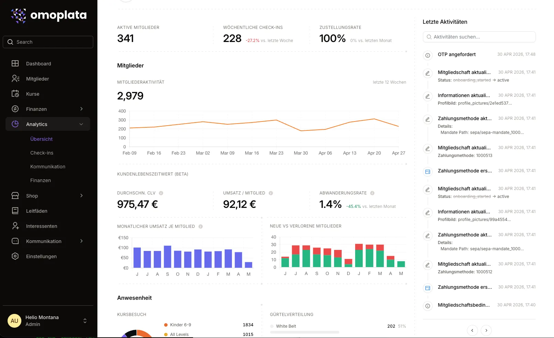Click info icon beside Monatlicher Umsatz je Mitglied
Screen dimensions: 554x338
click(201, 226)
